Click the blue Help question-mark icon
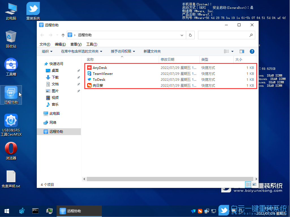290x217 pixels. pos(252,51)
